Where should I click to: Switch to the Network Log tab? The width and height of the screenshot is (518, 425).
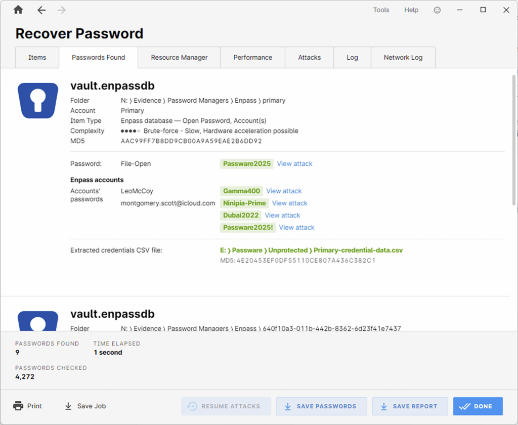pos(403,58)
